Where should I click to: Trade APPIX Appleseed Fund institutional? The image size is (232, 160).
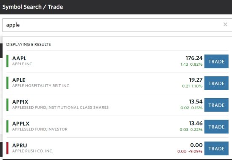216,105
